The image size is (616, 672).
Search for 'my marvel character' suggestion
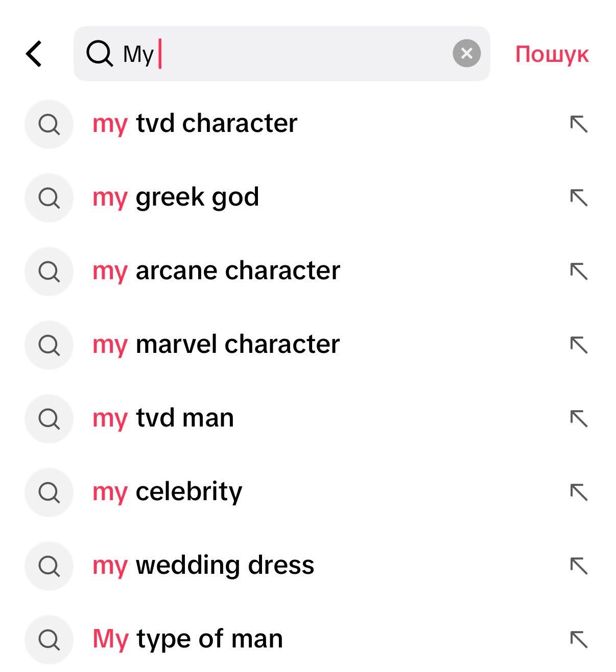click(216, 344)
